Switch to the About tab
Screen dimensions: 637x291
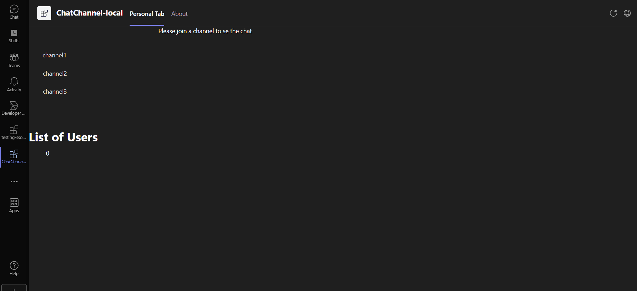179,14
